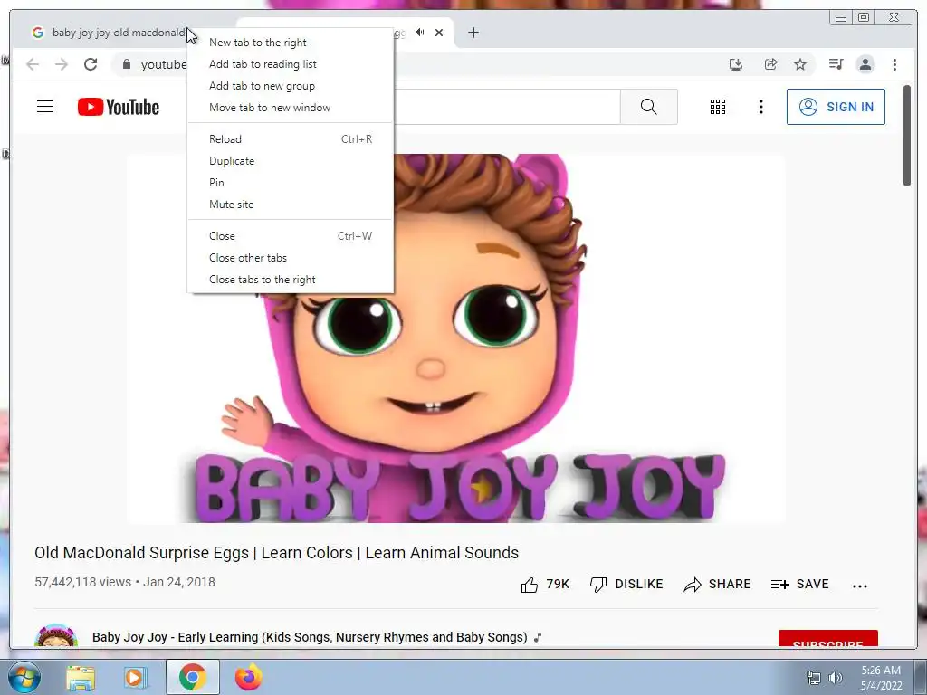Click the share page icon in address bar
Viewport: 927px width, 695px height.
(x=770, y=64)
